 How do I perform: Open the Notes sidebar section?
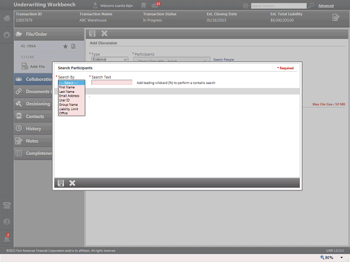point(33,141)
